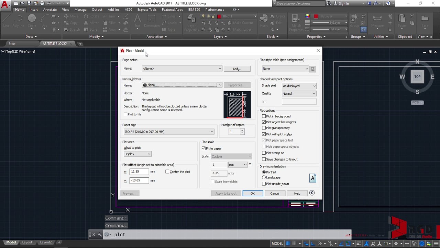Click the Save icon in quick access toolbar
This screenshot has width=440, height=248.
point(29,3)
